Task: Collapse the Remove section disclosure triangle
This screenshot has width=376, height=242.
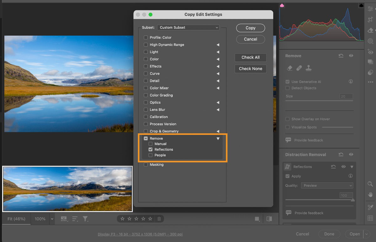Action: click(218, 138)
